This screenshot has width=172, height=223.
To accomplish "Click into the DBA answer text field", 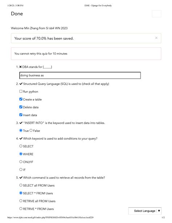I will tap(80, 75).
